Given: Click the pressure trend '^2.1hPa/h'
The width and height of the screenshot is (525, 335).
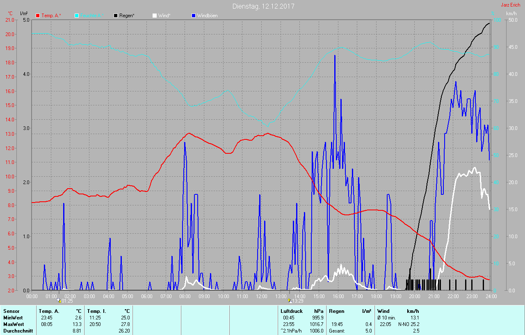Looking at the screenshot, I should pyautogui.click(x=292, y=331).
